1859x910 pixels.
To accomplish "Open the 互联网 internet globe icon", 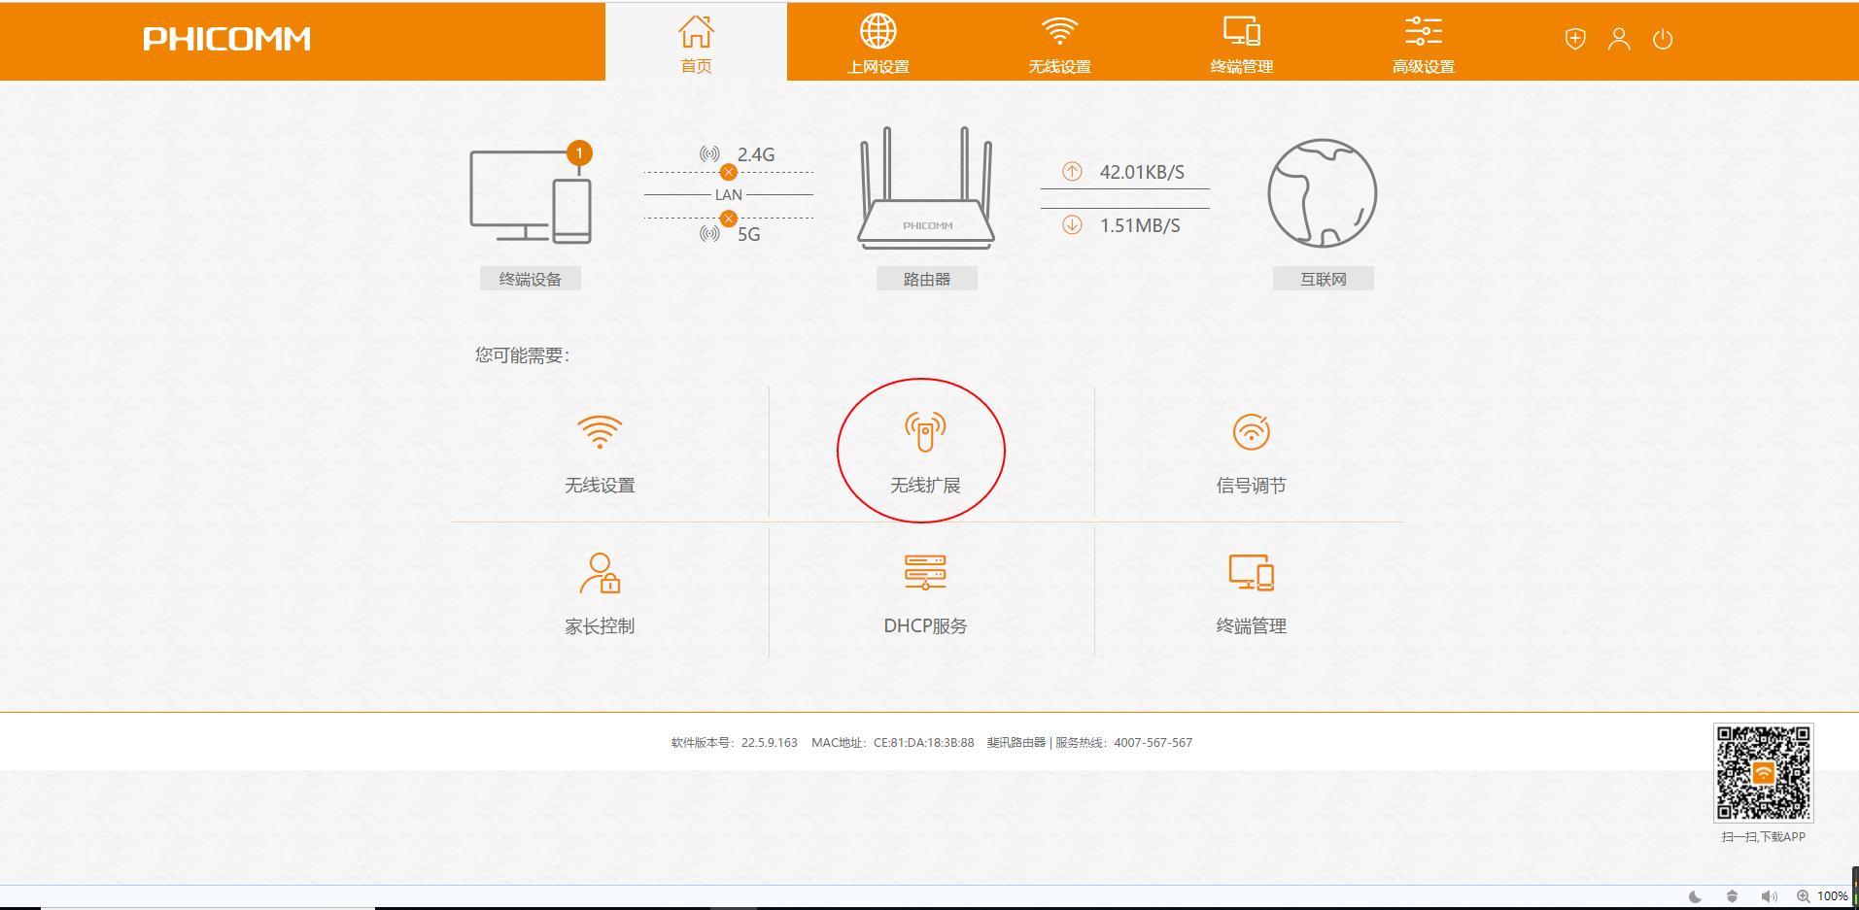I will coord(1321,193).
